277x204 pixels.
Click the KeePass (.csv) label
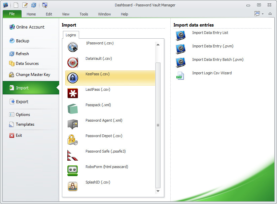coord(98,74)
